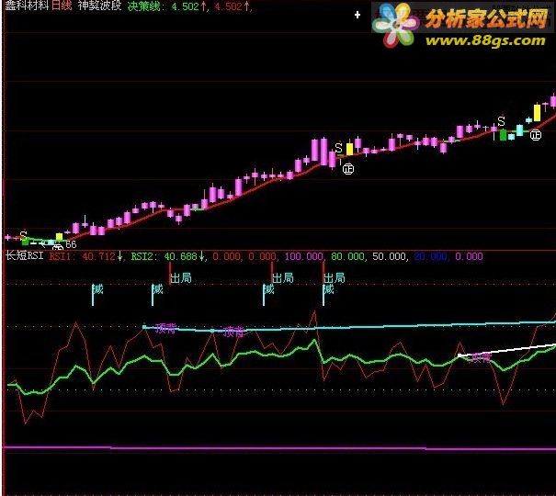Click the yellow candle right of the mid-chart S
Image resolution: width=556 pixels, height=496 pixels.
pos(349,149)
